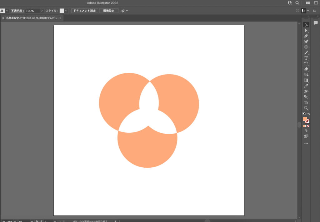
Task: Click the 環境設定 button
Action: pos(109,11)
